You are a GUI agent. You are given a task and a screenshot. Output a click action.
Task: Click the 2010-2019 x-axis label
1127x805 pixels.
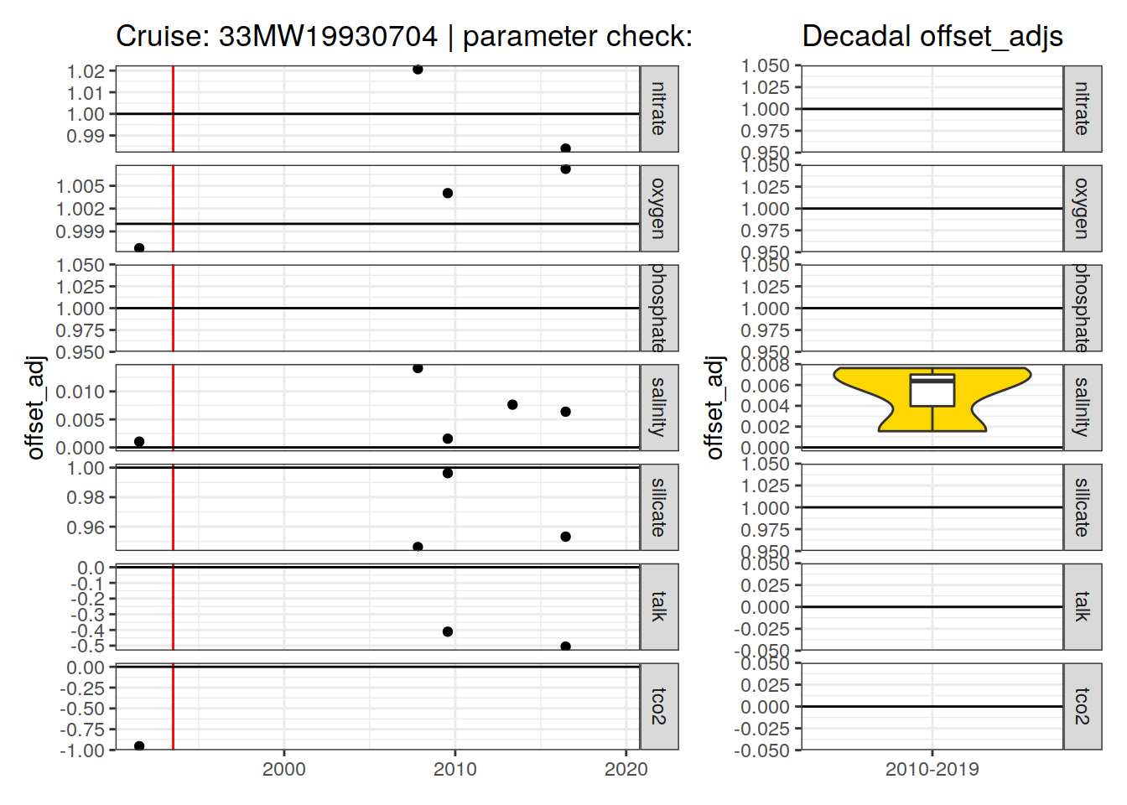pyautogui.click(x=932, y=769)
